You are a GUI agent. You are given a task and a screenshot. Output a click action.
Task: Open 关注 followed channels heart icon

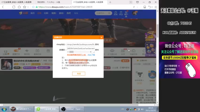tap(121, 13)
